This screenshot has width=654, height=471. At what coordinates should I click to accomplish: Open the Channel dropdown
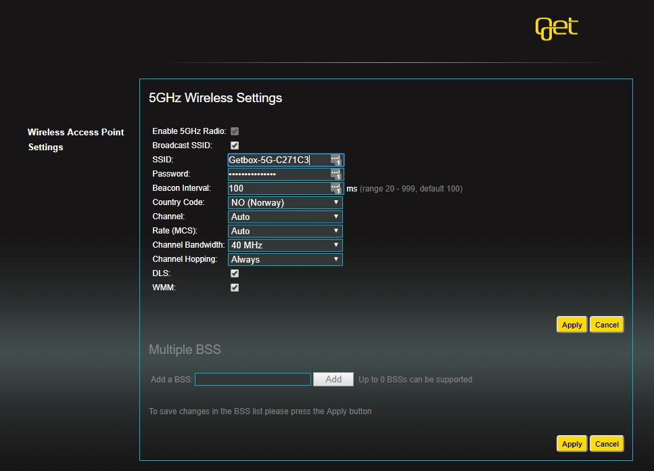coord(285,217)
